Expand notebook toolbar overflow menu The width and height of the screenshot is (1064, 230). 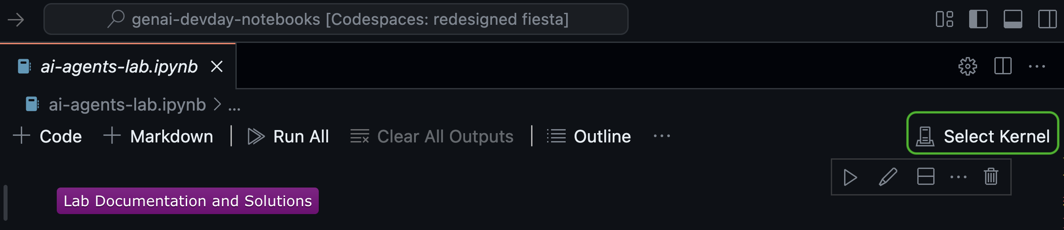pos(662,136)
